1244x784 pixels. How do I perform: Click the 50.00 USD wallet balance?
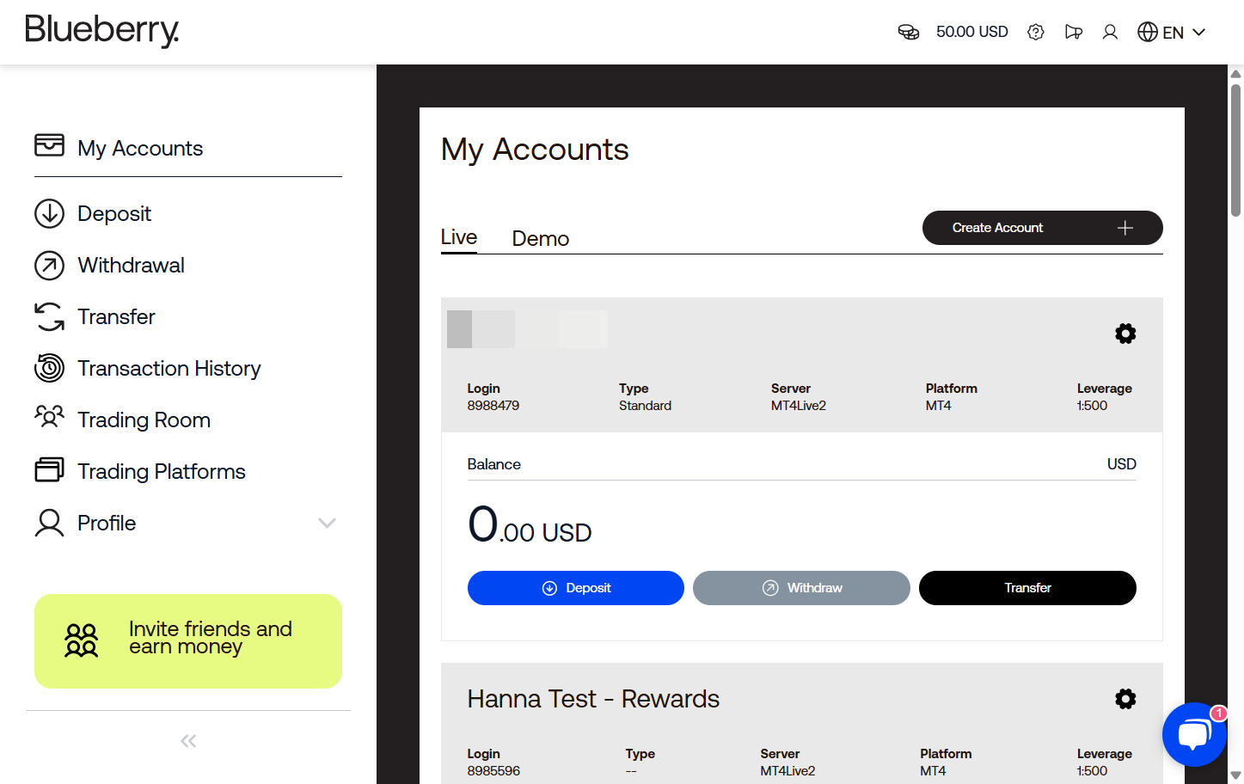point(971,32)
